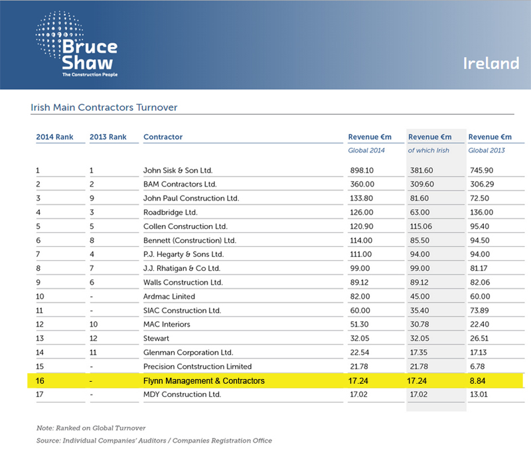
Task: Click John Paul Construction Irish revenue '81.60'
Action: click(419, 198)
